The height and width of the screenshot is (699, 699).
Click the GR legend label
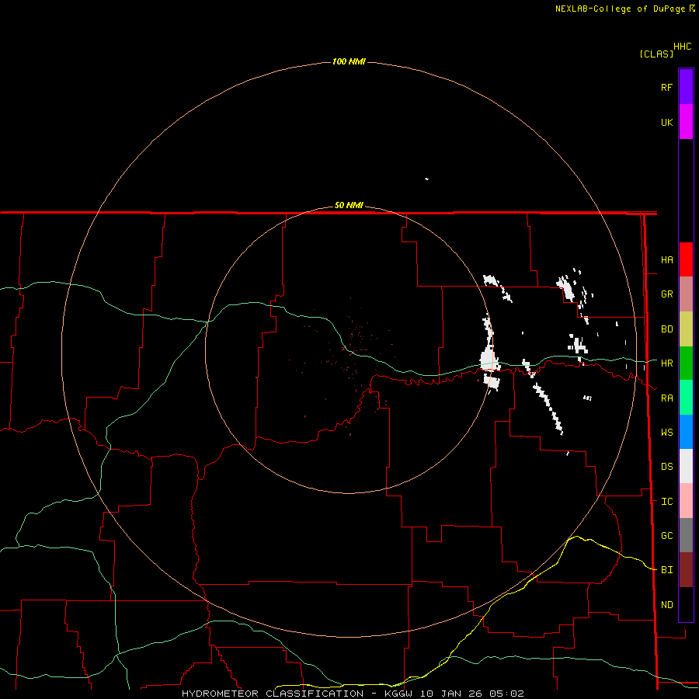tap(667, 294)
